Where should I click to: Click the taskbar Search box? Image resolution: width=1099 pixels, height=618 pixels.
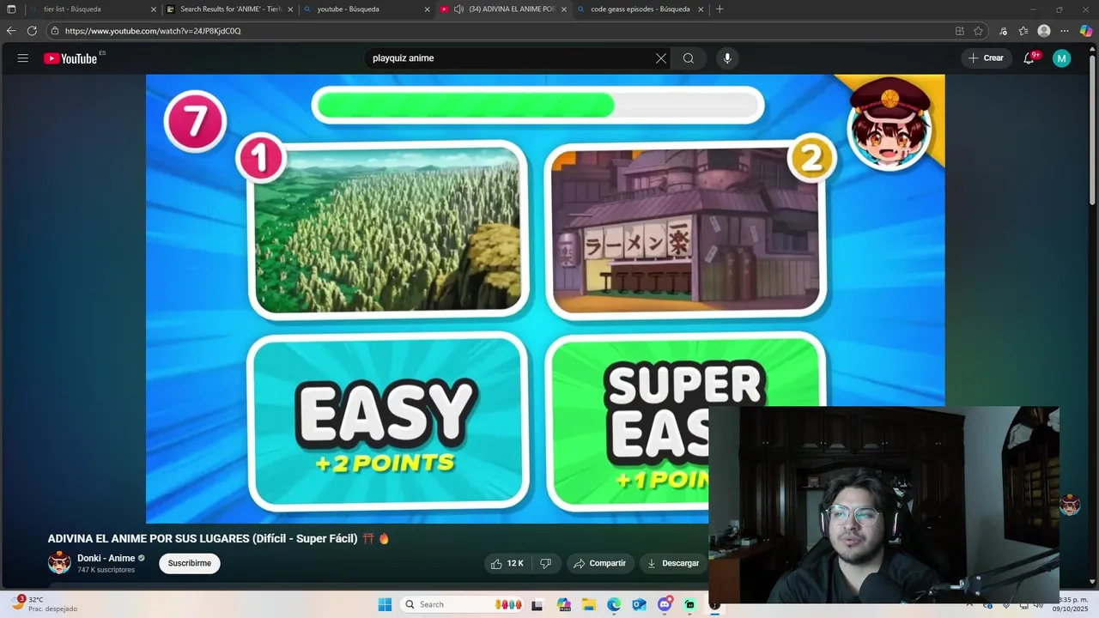464,604
